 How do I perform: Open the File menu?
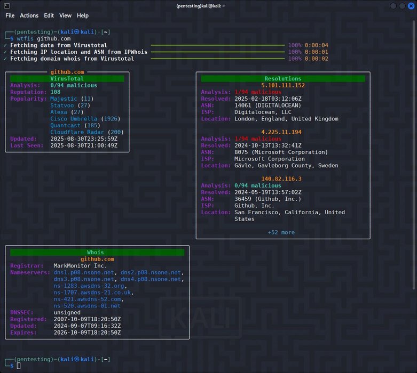click(10, 15)
